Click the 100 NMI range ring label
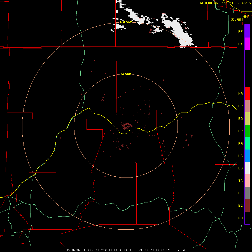 pyautogui.click(x=126, y=22)
